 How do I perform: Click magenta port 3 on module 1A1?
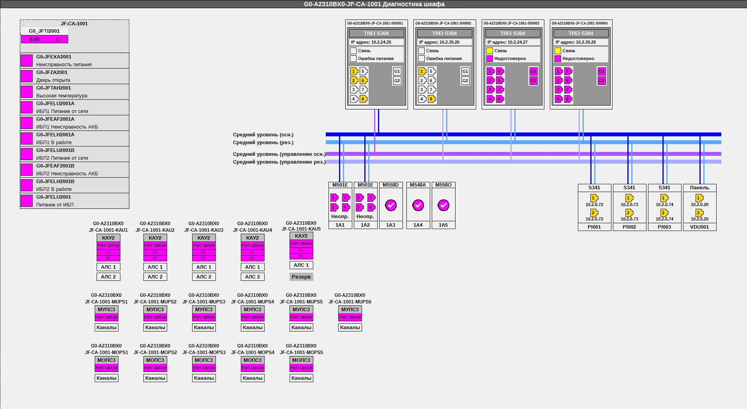[346, 198]
